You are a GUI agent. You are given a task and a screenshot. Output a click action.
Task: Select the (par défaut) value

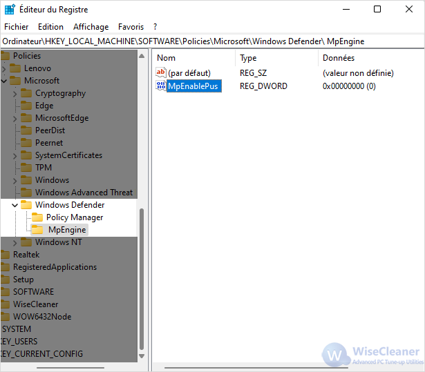pyautogui.click(x=189, y=73)
